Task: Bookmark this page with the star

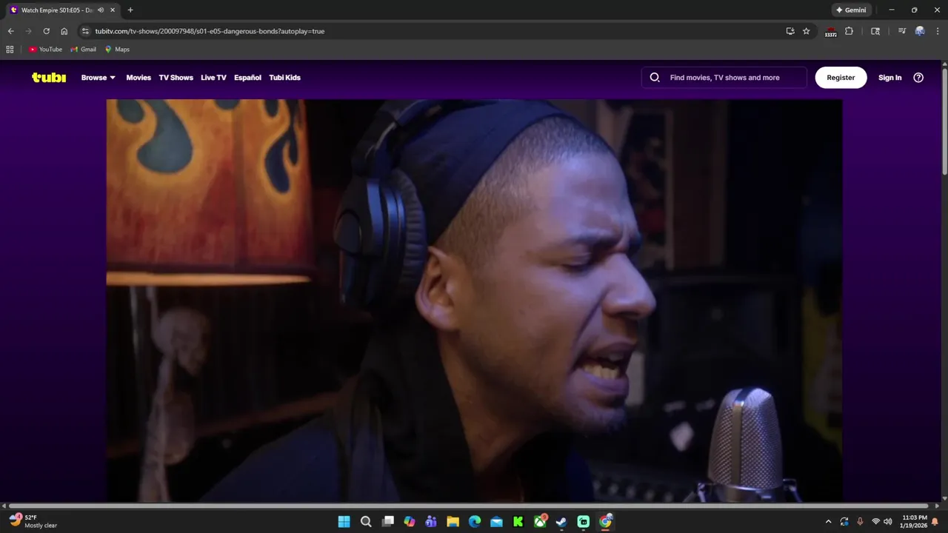Action: 807,31
